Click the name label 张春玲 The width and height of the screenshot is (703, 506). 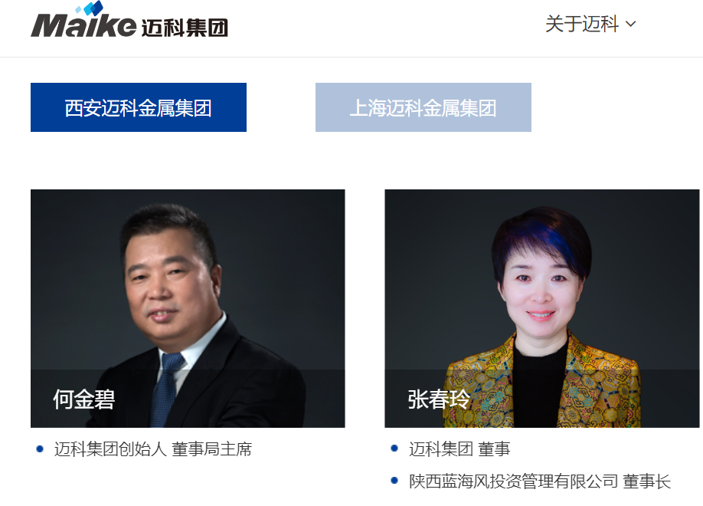coord(439,399)
